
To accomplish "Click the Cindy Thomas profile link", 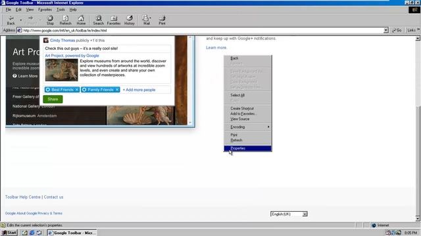I will pos(62,41).
